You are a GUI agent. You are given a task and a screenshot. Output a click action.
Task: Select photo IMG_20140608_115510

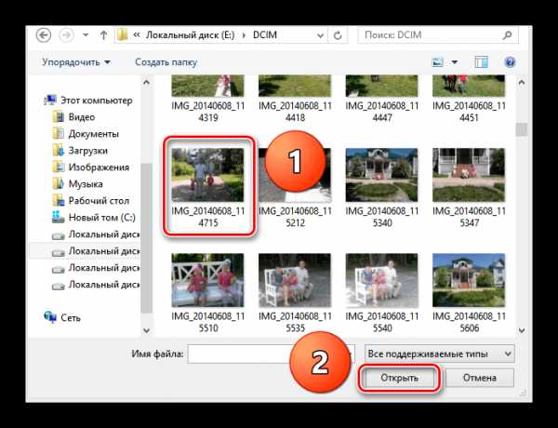click(207, 292)
